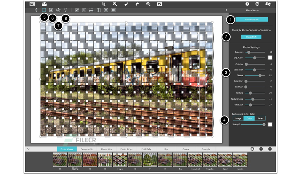Zoom in with the magnifier plus icon
Image resolution: width=301 pixels, height=174 pixels.
pos(115,4)
